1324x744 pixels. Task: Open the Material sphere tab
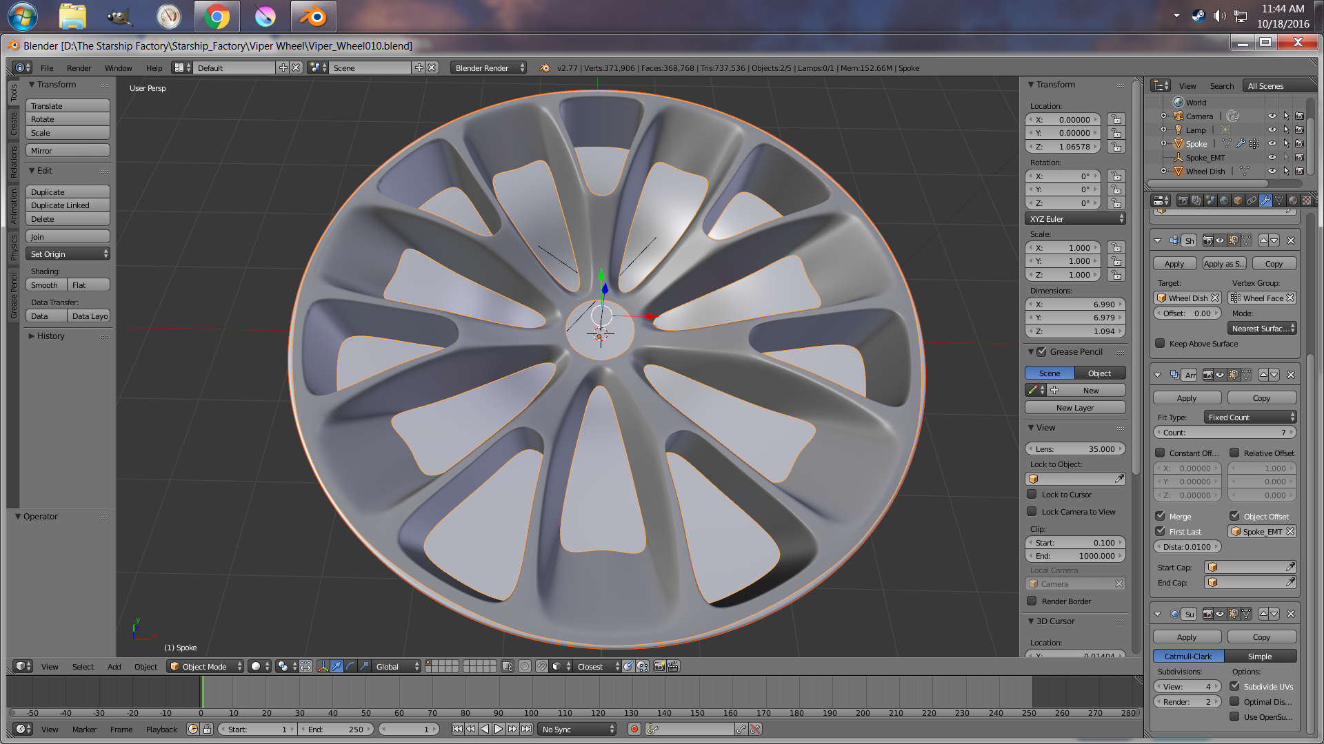click(1293, 200)
